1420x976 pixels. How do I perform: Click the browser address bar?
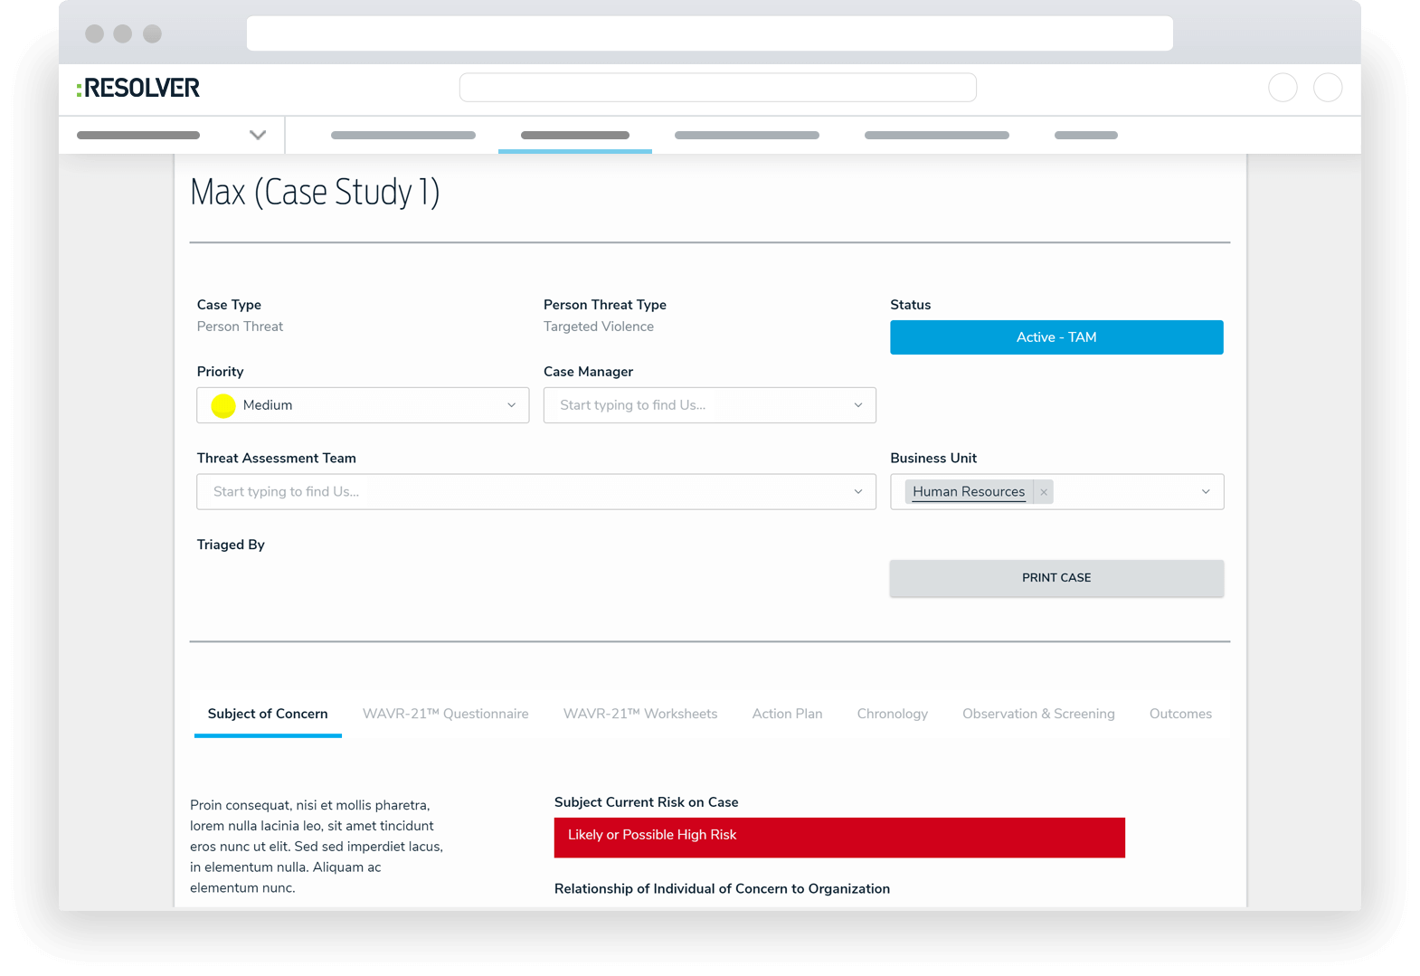(709, 33)
